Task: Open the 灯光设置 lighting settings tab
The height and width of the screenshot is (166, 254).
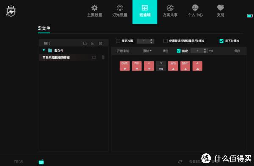Action: coord(120,11)
